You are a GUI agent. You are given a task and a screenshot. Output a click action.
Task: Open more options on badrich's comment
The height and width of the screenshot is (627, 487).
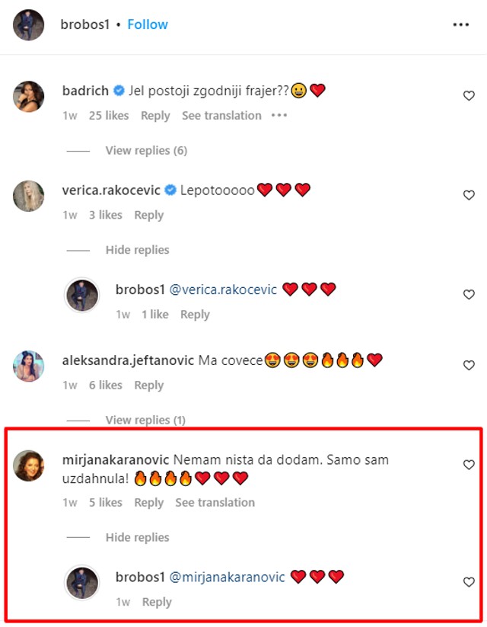coord(279,116)
